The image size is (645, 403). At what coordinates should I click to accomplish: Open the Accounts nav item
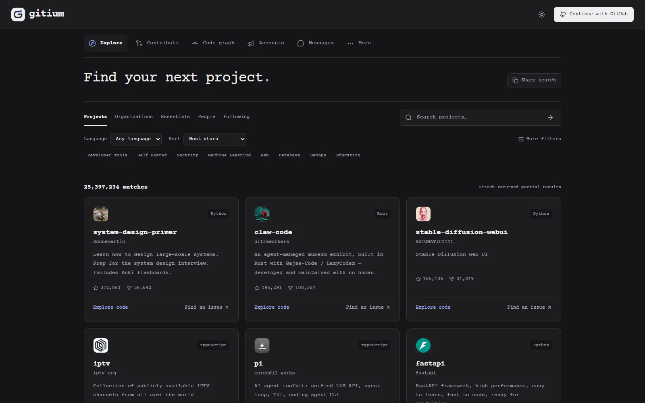[266, 43]
